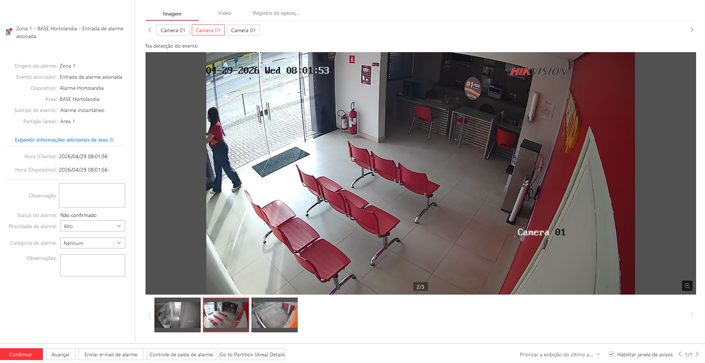
Task: Click Enviar e-mail de alarme button
Action: coord(111,354)
